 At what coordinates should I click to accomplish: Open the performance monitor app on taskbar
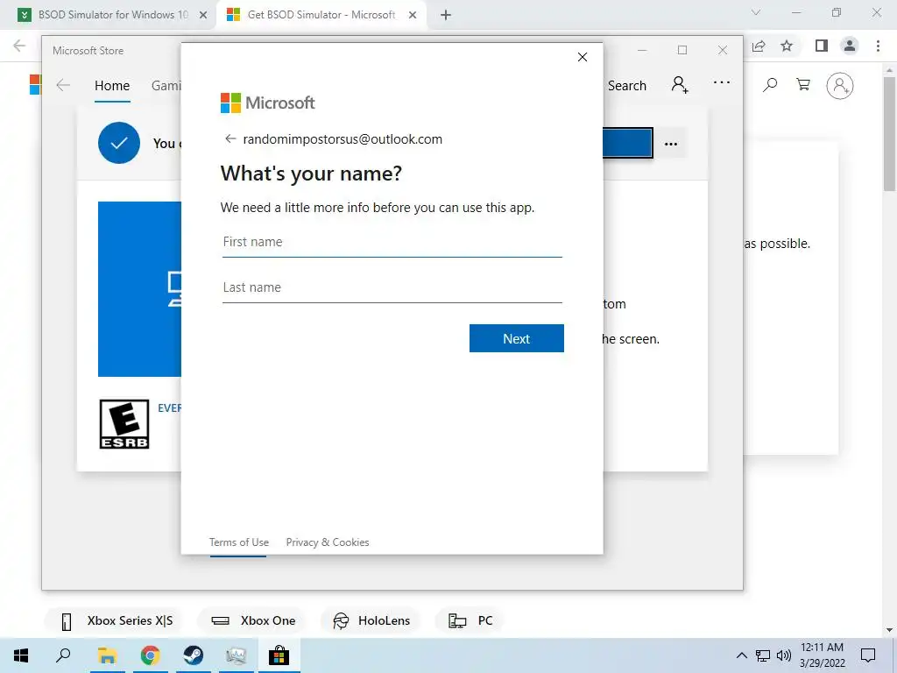click(x=236, y=655)
